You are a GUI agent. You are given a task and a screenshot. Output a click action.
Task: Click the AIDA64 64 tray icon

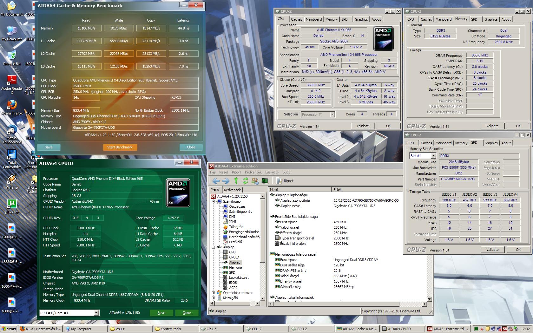coord(505,329)
